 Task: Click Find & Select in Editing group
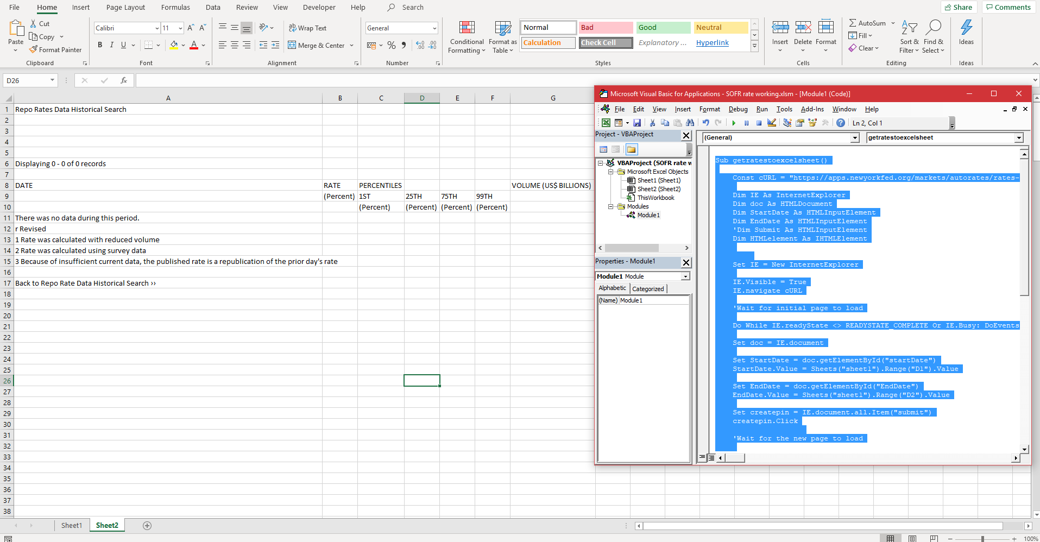934,37
